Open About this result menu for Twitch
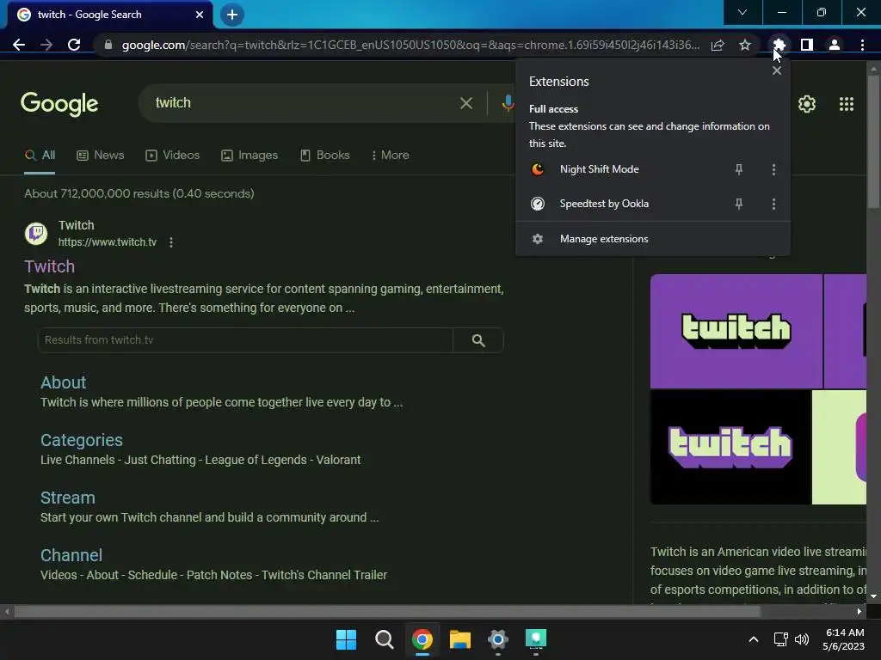881x660 pixels. point(171,242)
